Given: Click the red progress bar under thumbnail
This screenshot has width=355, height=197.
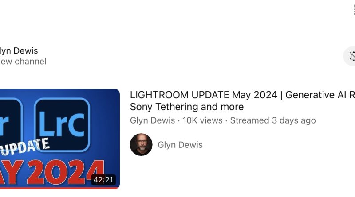Looking at the screenshot, I should click(60, 188).
